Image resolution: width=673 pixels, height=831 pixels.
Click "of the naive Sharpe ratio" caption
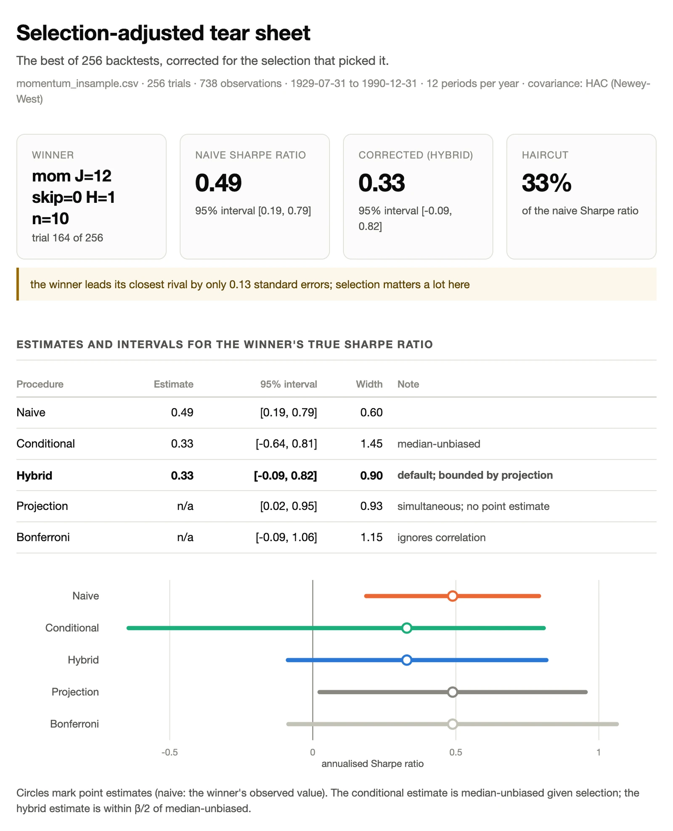point(580,211)
